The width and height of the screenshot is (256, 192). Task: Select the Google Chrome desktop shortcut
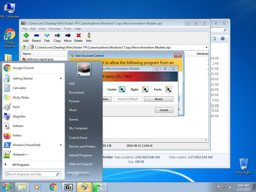click(x=10, y=38)
